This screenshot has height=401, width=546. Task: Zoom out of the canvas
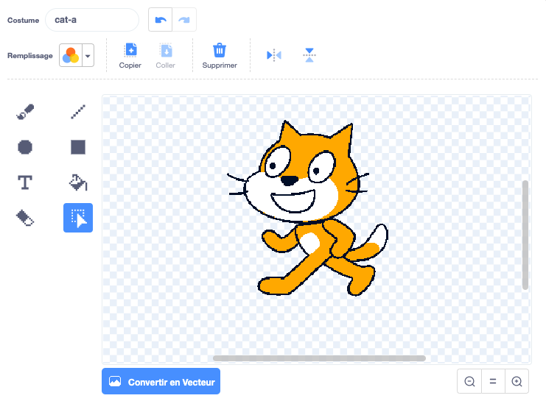[470, 382]
